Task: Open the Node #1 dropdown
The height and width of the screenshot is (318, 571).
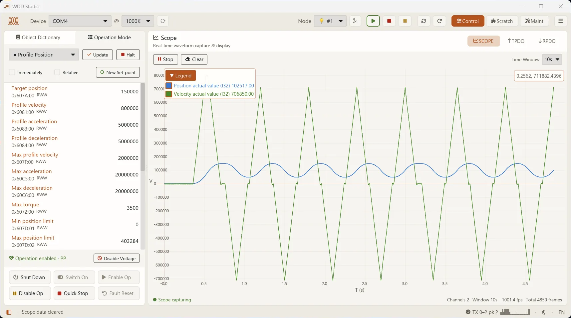Action: pos(330,21)
